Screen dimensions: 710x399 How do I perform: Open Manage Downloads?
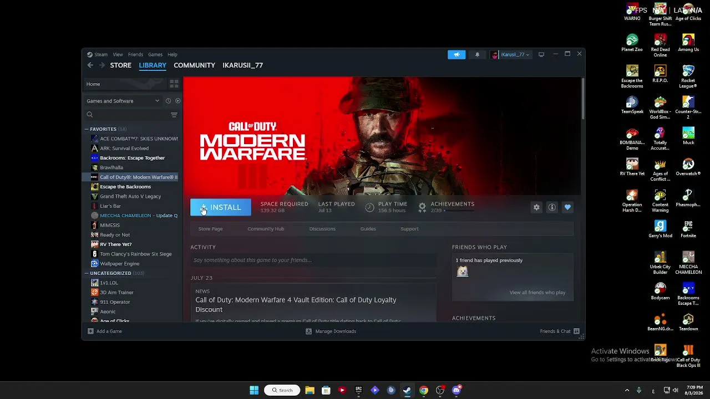pos(331,331)
